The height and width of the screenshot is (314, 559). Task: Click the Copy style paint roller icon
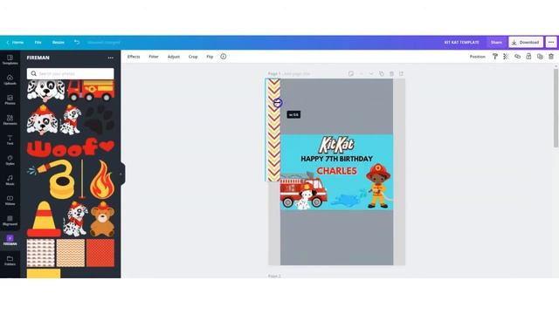pyautogui.click(x=495, y=57)
